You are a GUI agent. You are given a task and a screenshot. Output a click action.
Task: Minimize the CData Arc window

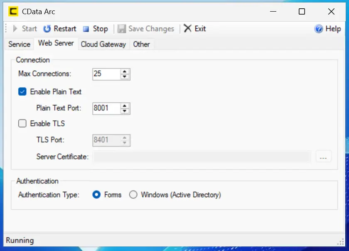273,11
